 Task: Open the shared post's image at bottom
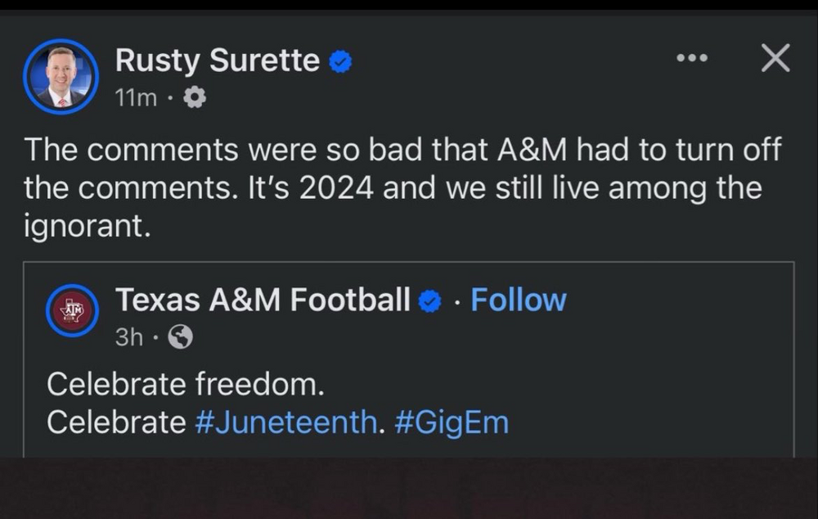[409, 488]
